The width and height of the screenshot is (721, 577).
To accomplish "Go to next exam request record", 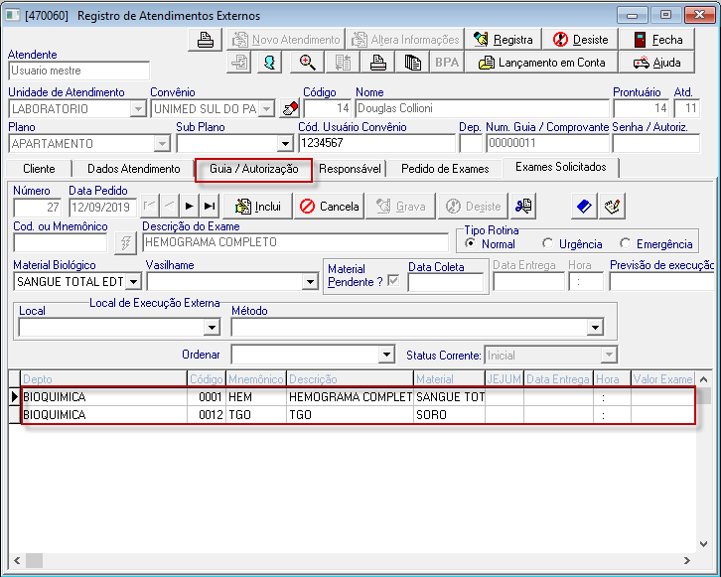I will coord(189,206).
